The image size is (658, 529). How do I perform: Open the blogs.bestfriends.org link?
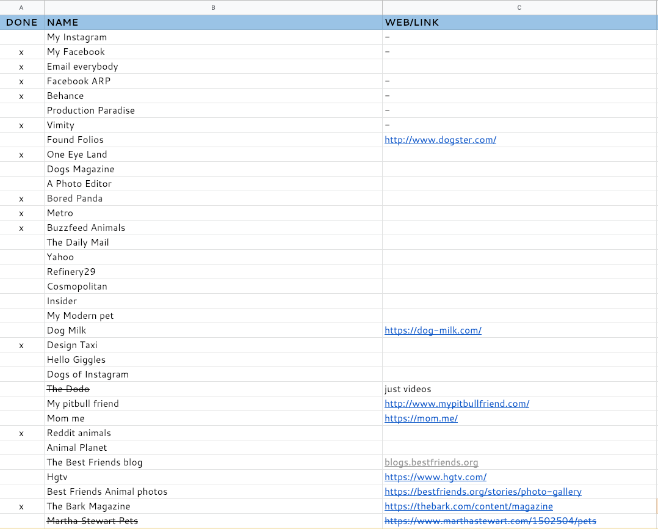[x=431, y=462]
